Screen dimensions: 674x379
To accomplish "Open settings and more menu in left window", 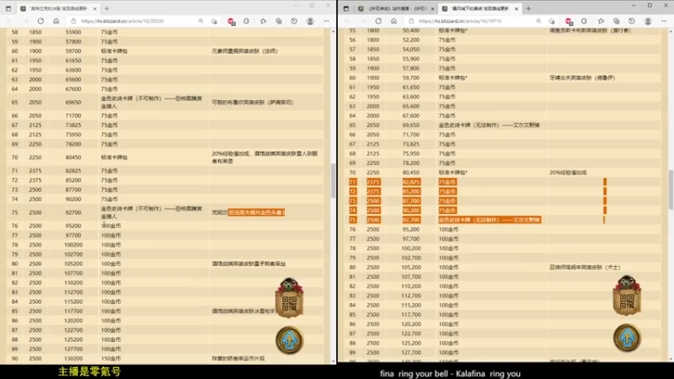I will 326,21.
